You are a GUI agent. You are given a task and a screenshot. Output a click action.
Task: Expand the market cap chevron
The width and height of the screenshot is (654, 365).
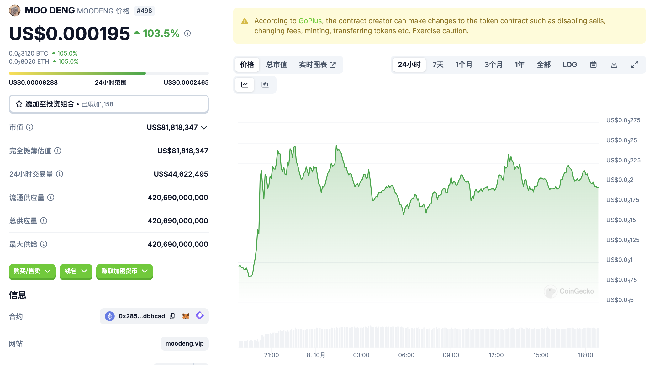pyautogui.click(x=204, y=127)
